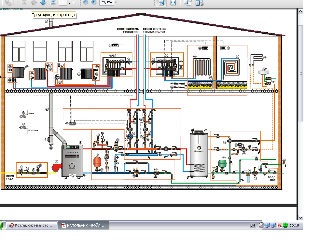Click the green circular tray icon
Screen dimensions: 332x249
[285, 225]
